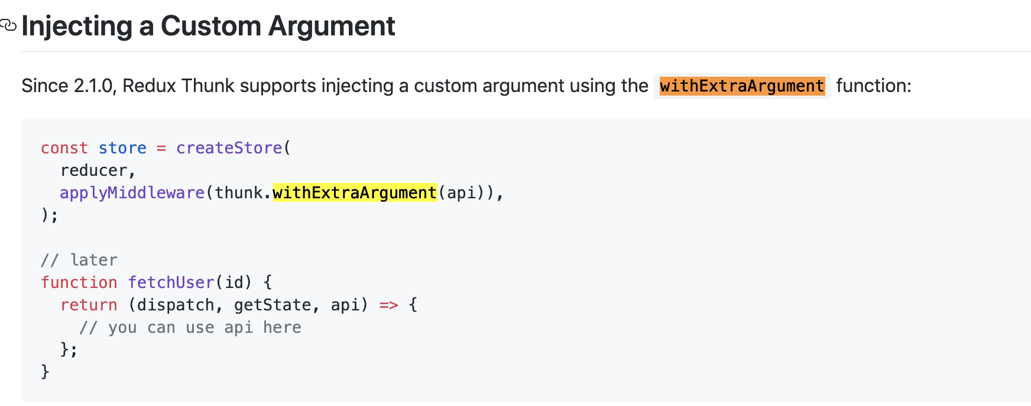Screen dimensions: 1031x406
Task: Click the orange-highlighted withExtraArgument inline code
Action: tap(741, 86)
